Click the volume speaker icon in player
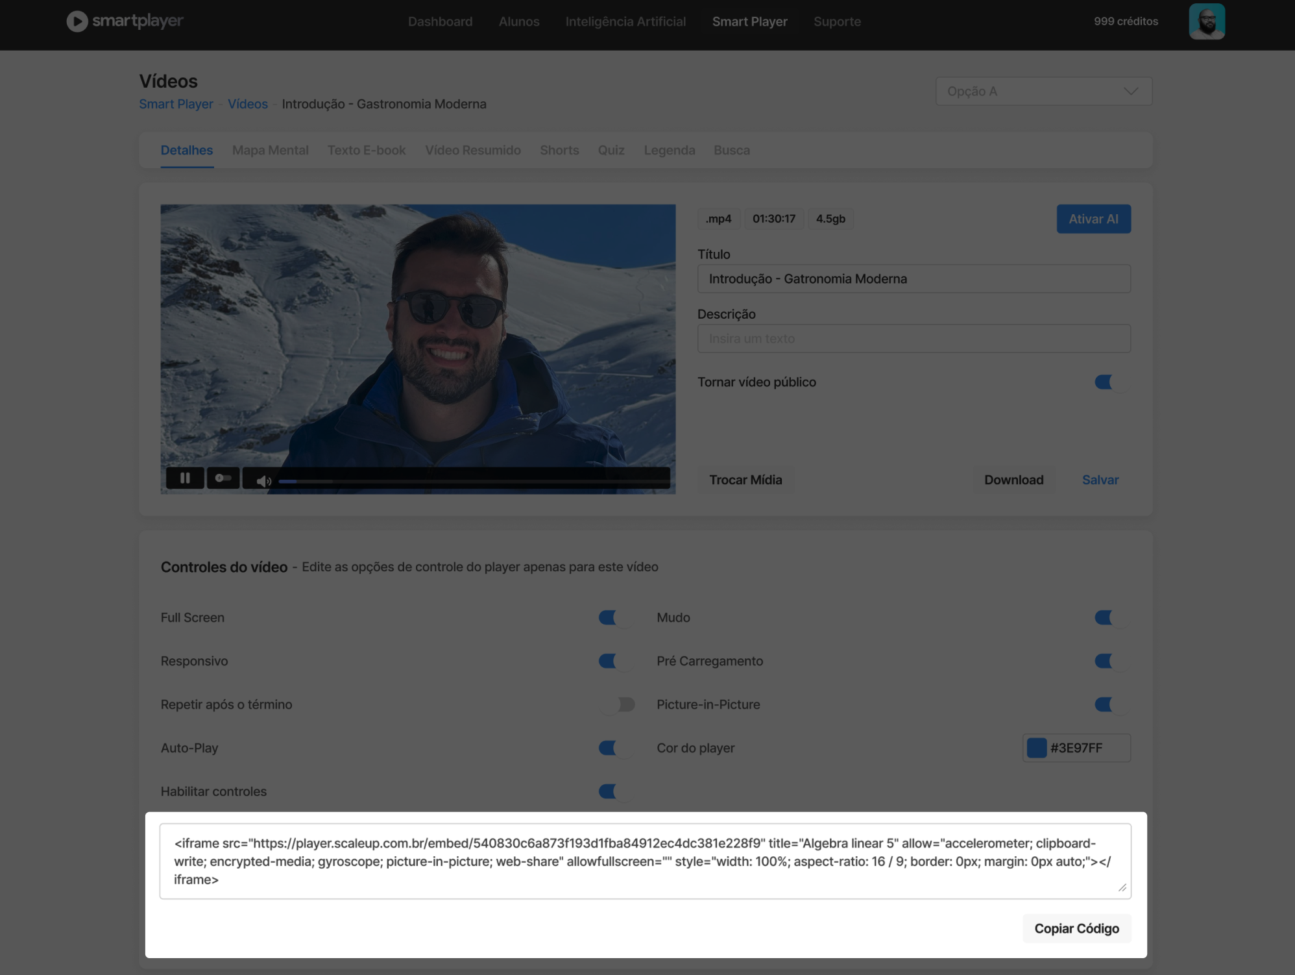1295x975 pixels. (x=263, y=481)
